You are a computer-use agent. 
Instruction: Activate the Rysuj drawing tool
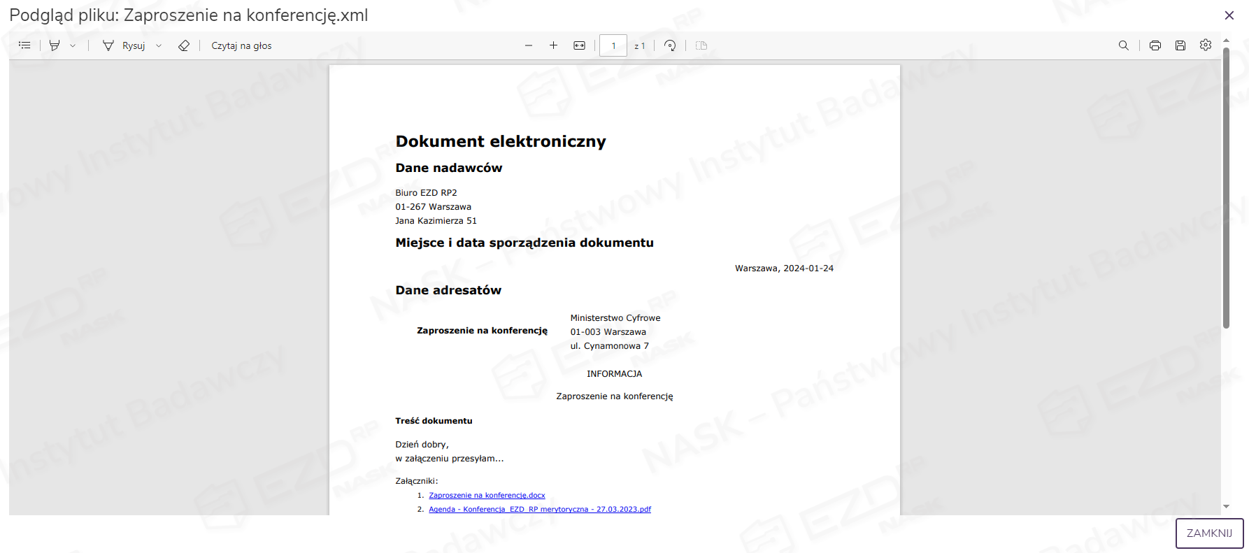click(124, 45)
